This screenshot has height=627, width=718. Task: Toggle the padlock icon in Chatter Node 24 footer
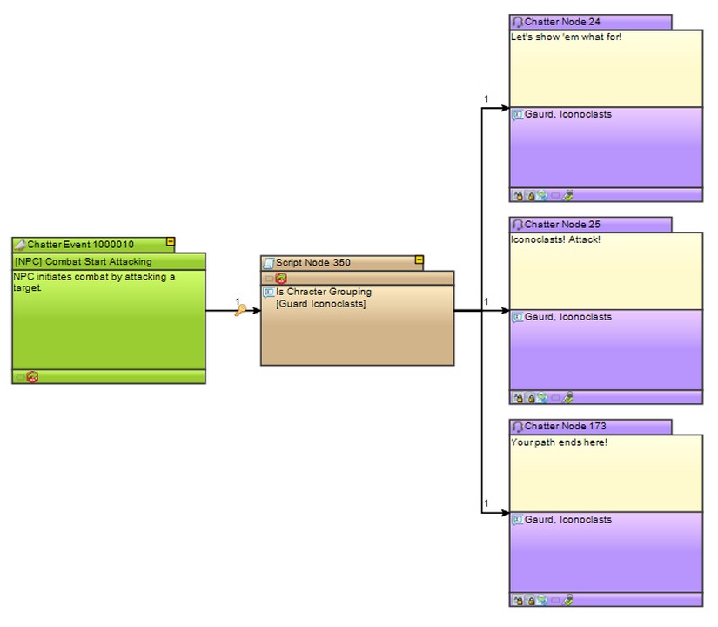(x=530, y=195)
